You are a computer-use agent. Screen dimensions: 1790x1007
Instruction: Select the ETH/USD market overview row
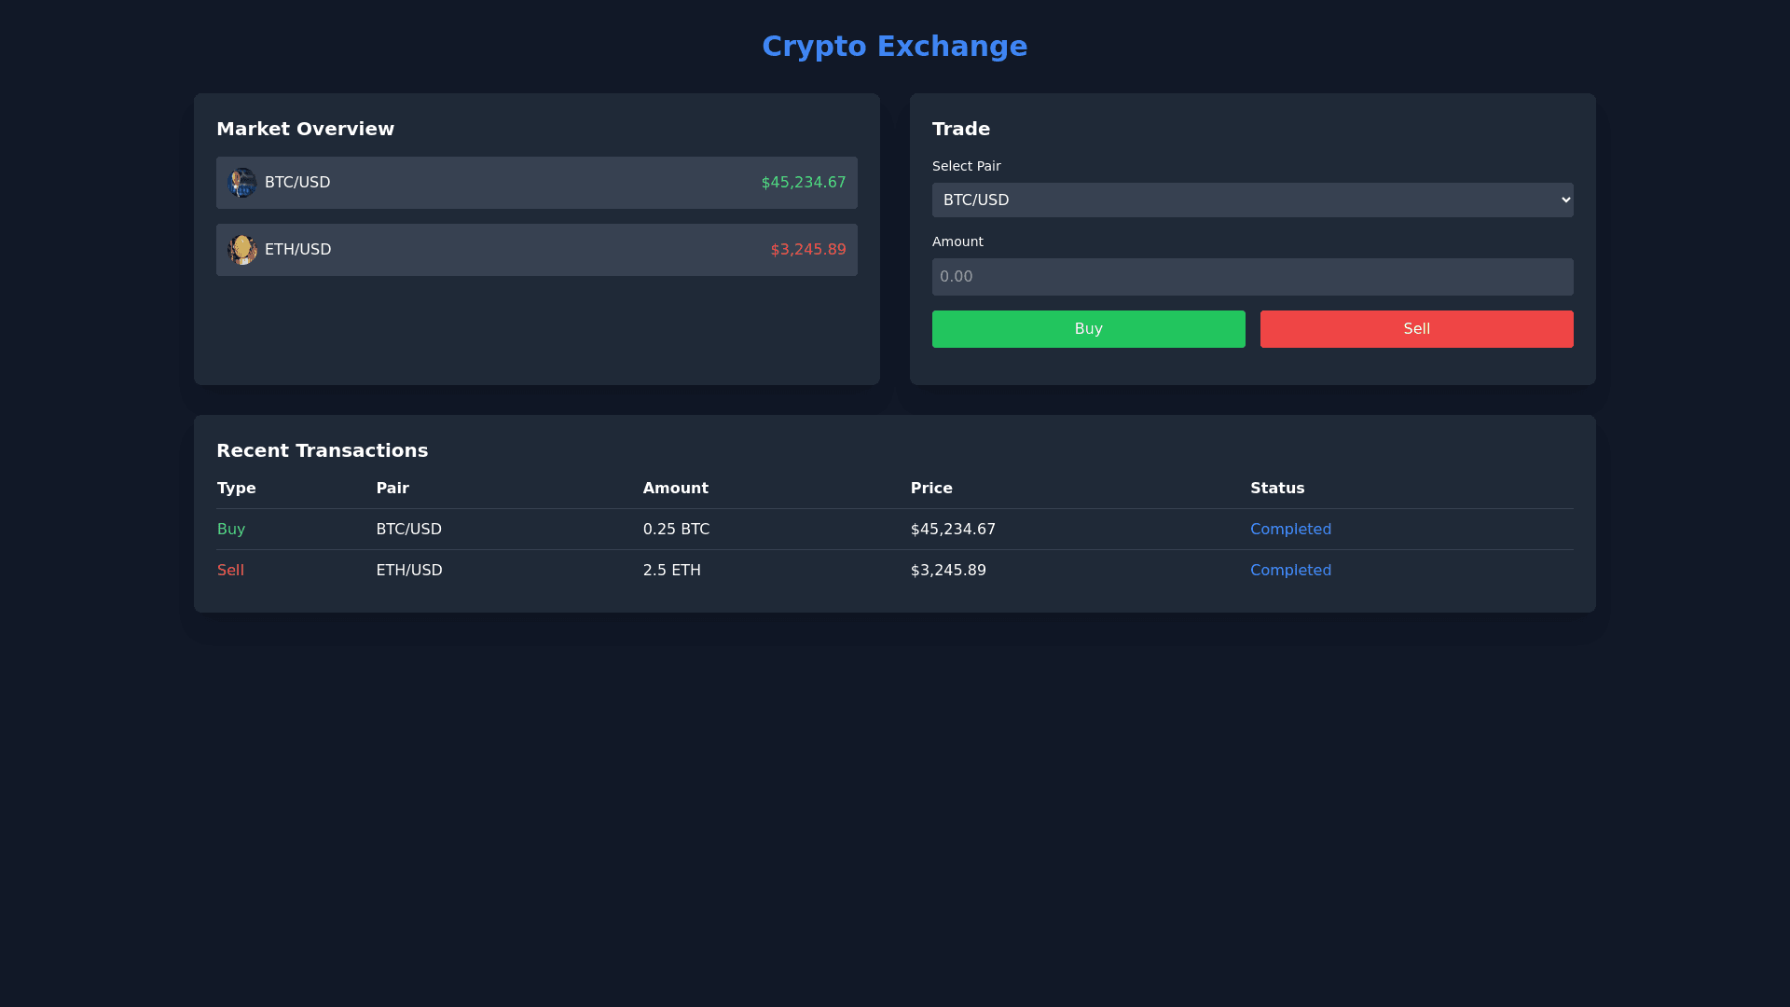(536, 250)
